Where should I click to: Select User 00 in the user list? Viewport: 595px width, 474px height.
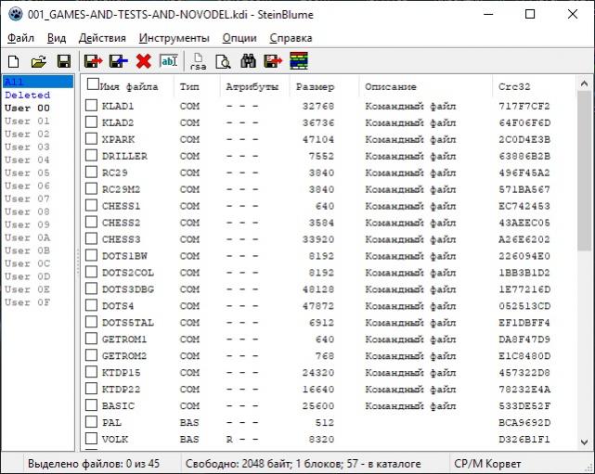pyautogui.click(x=28, y=108)
